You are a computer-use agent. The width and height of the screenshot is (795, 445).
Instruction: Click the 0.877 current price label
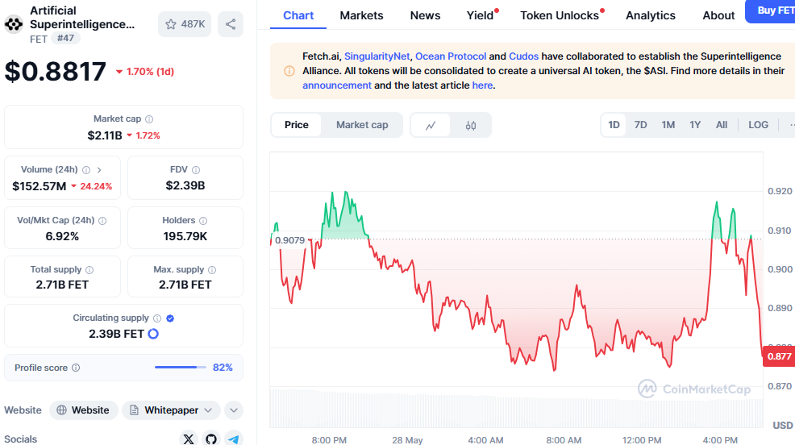[779, 356]
